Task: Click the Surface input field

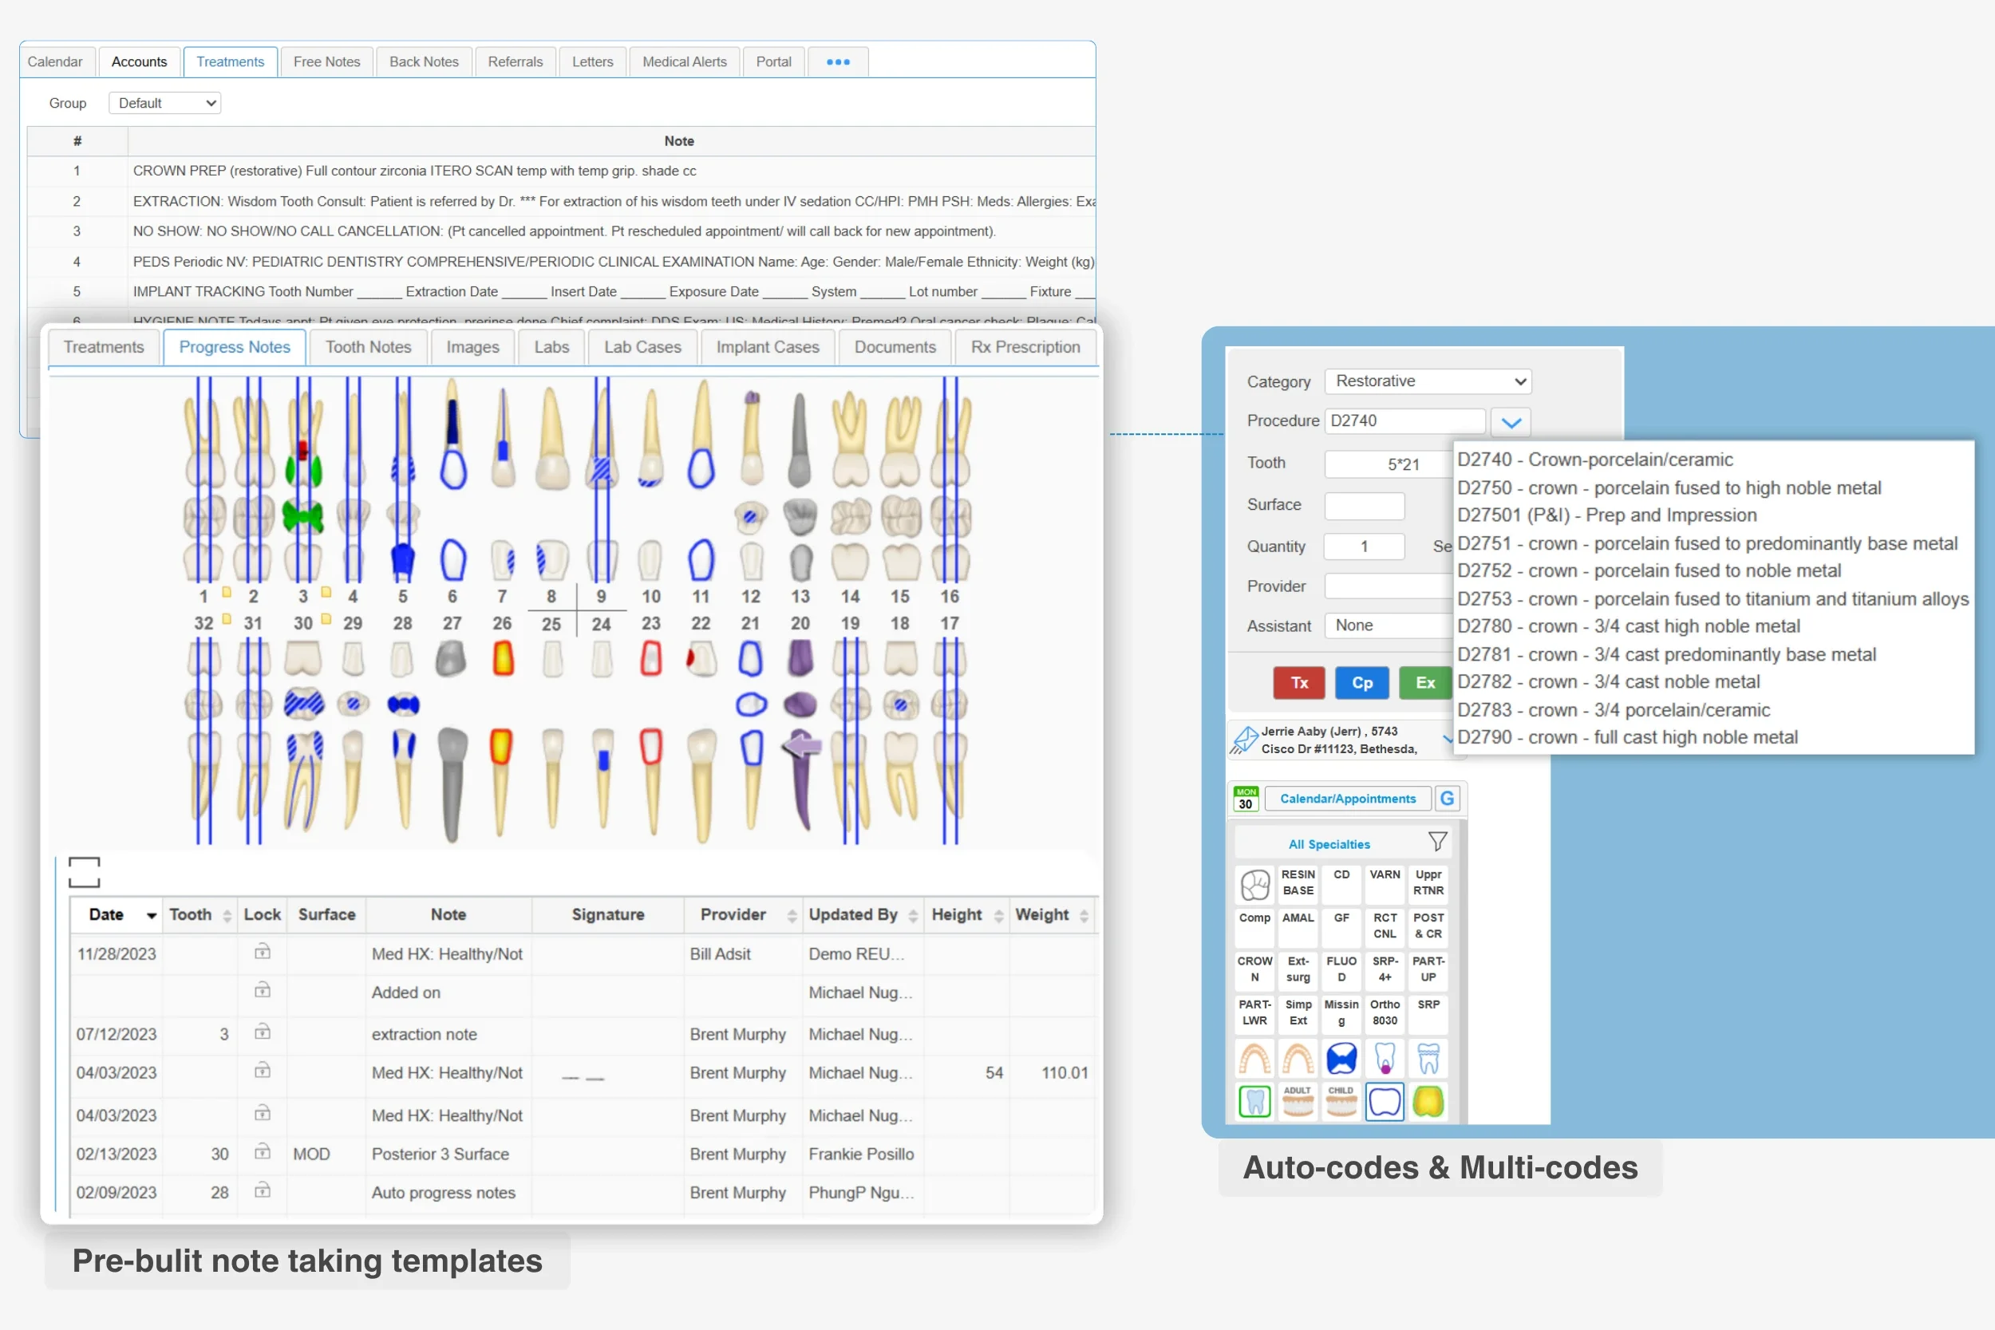Action: tap(1363, 506)
